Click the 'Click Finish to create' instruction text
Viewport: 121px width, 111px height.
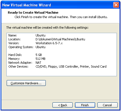[61, 17]
